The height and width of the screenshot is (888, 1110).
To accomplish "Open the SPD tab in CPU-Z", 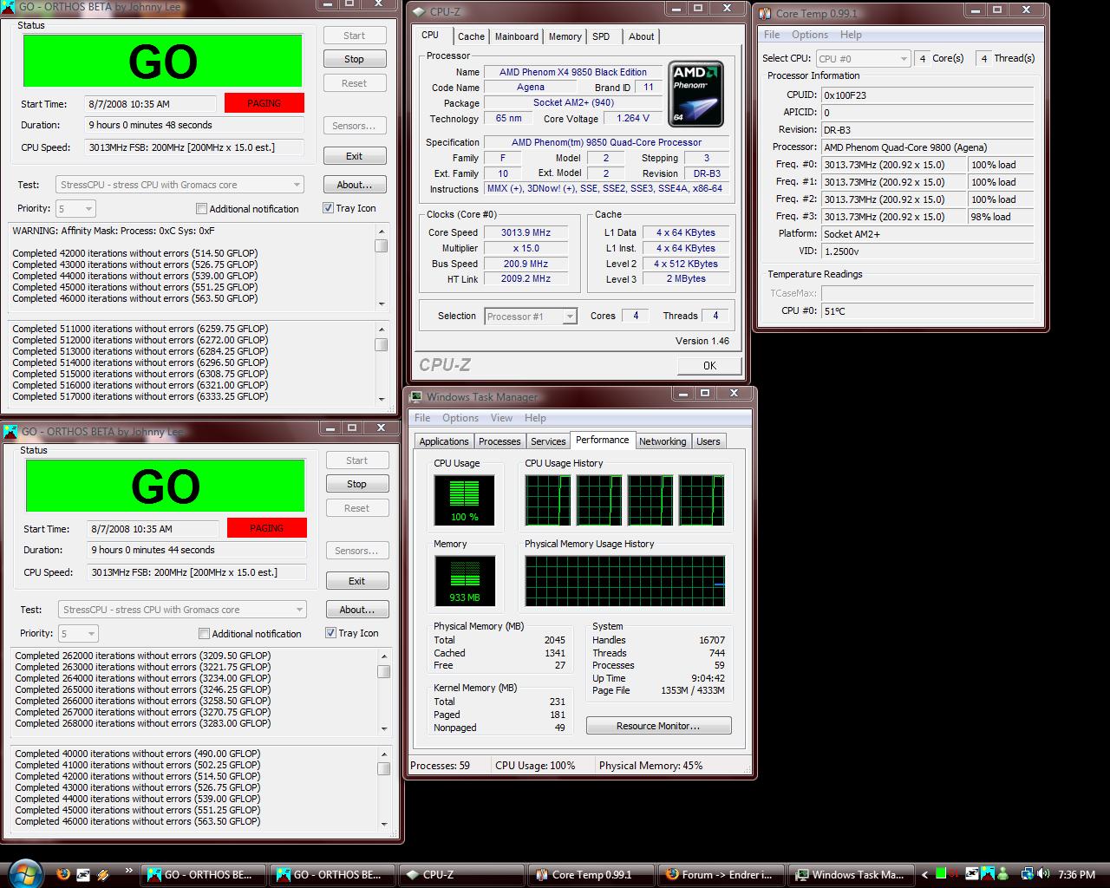I will coord(601,36).
